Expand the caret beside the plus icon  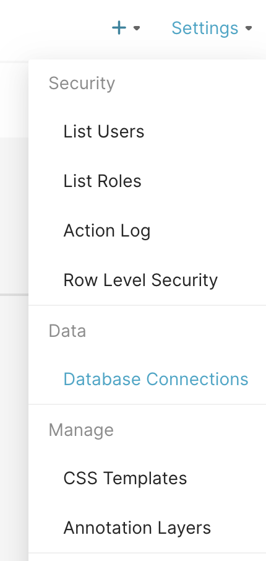[x=137, y=28]
